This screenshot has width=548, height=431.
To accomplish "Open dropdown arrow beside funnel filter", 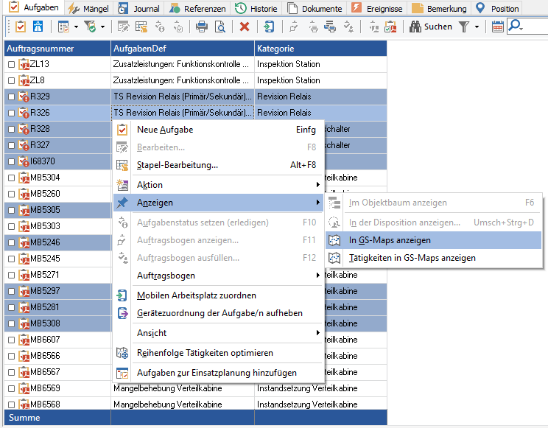I will point(477,27).
